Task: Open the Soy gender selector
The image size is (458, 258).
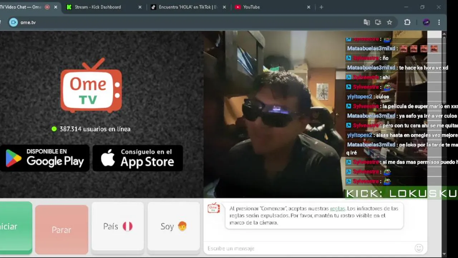Action: tap(174, 226)
